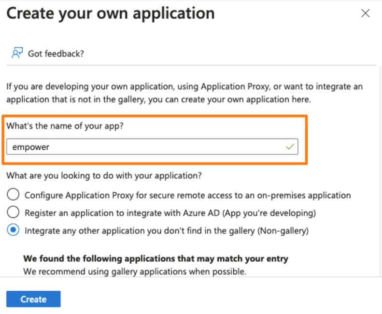Select the Configure Application Proxy radio button
The image size is (382, 314).
click(x=13, y=195)
